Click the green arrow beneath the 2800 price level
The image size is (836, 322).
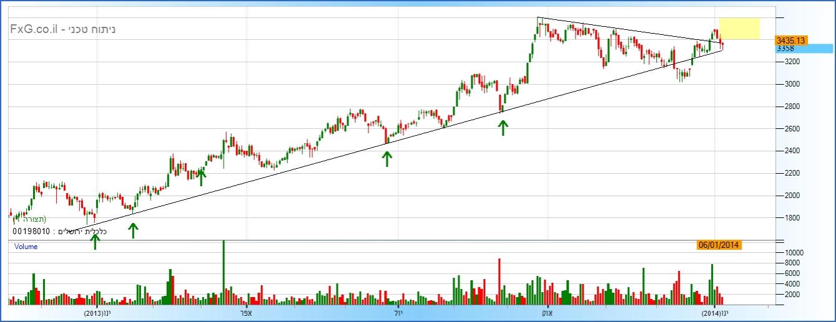coord(503,128)
